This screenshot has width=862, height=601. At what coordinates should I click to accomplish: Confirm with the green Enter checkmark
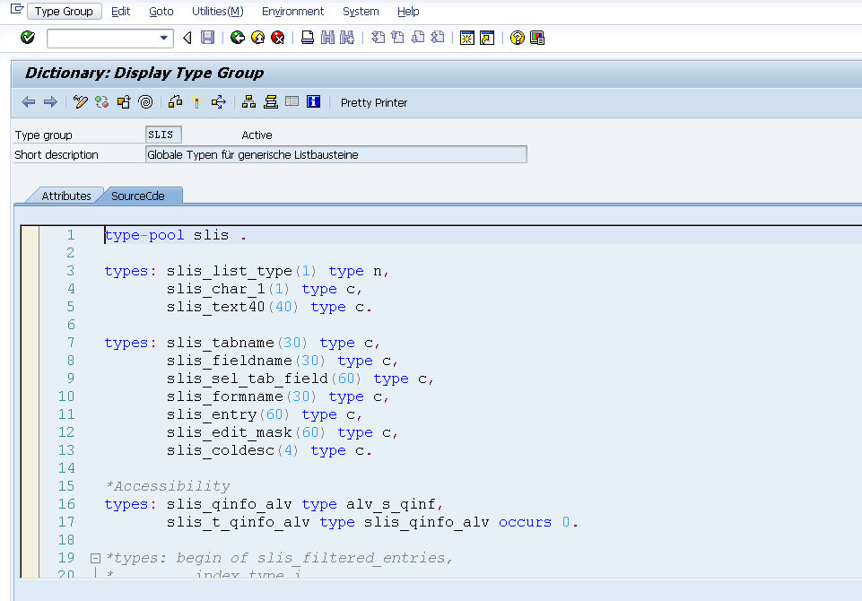pyautogui.click(x=26, y=38)
